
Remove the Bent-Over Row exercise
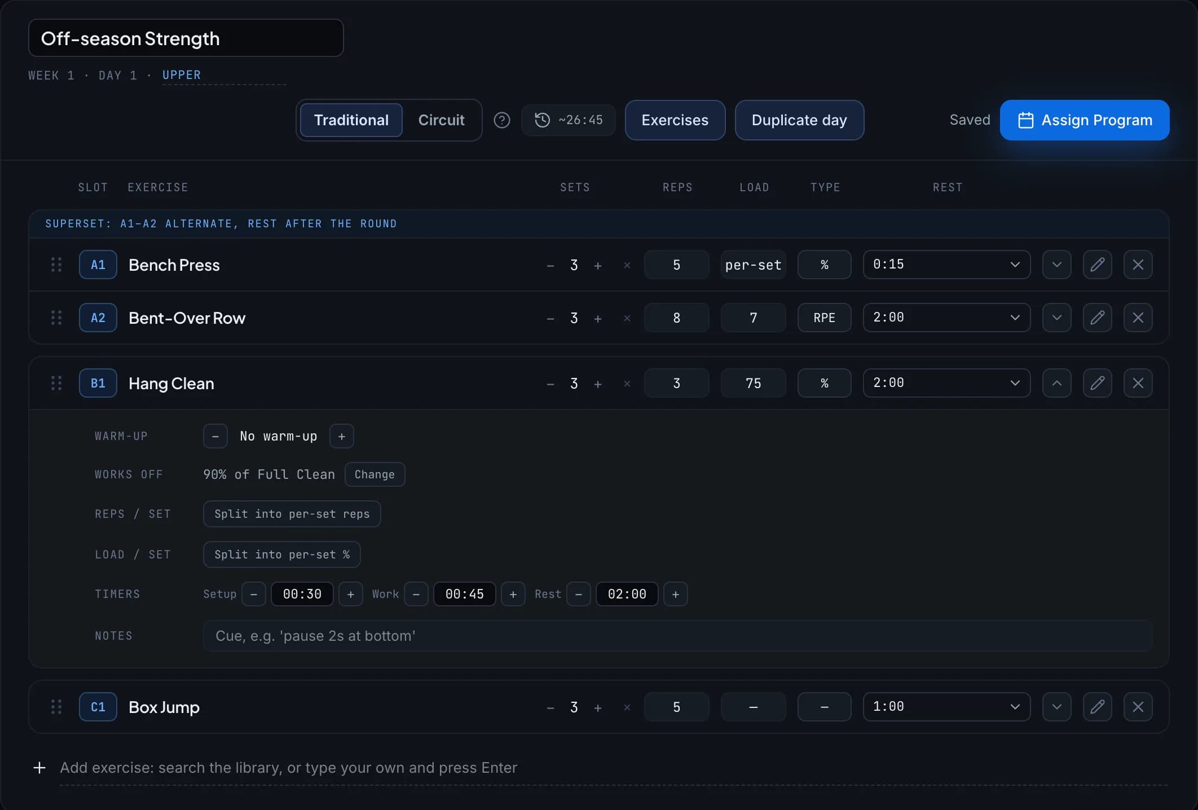coord(1138,318)
